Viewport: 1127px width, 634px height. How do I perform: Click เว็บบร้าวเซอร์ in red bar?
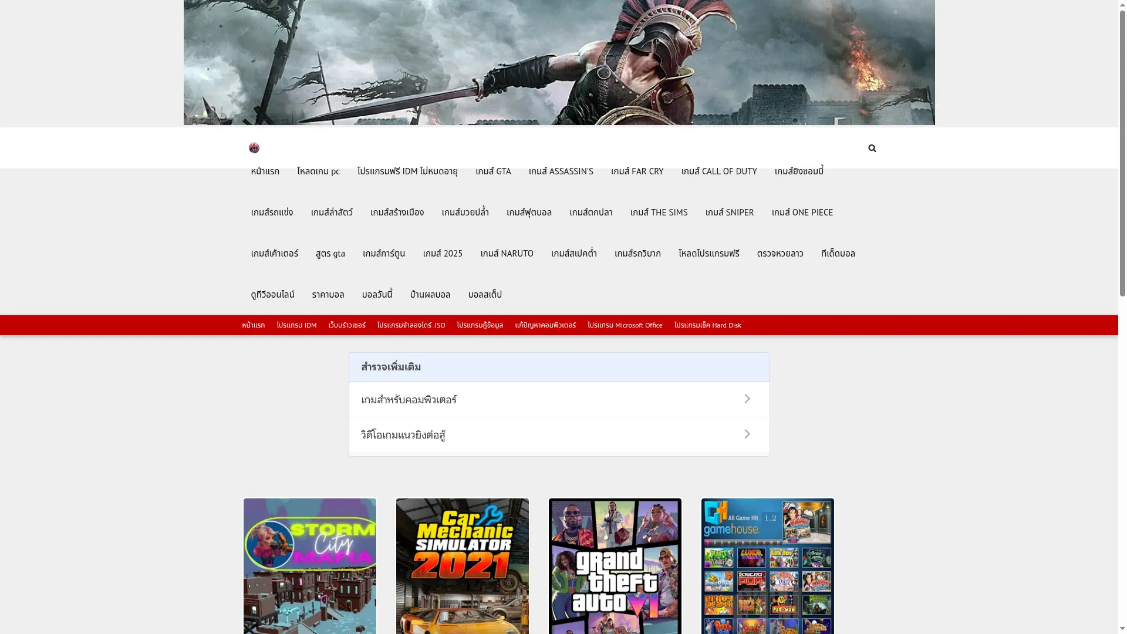click(347, 325)
